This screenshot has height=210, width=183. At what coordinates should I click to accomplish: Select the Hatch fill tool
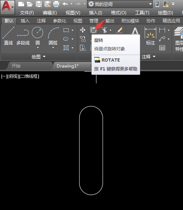66,48
